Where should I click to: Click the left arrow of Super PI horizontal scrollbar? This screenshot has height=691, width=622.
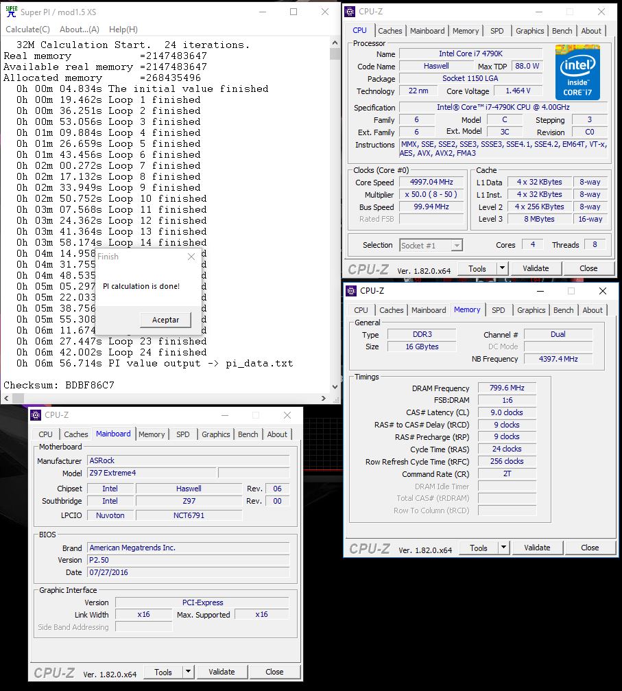point(6,399)
